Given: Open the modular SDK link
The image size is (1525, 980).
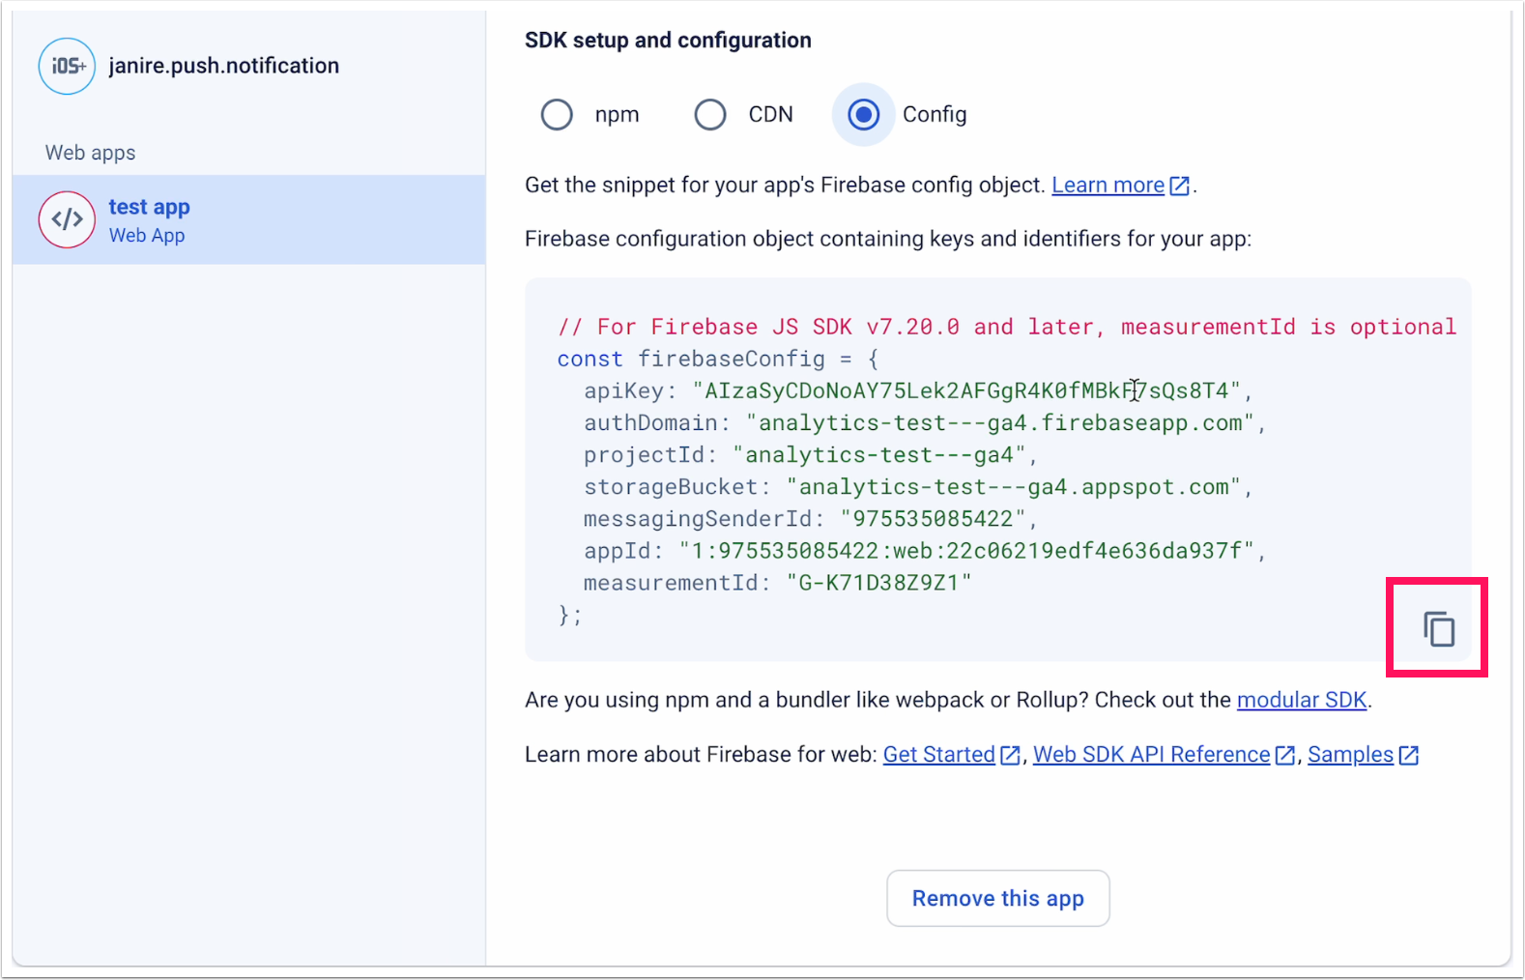Looking at the screenshot, I should pyautogui.click(x=1302, y=700).
